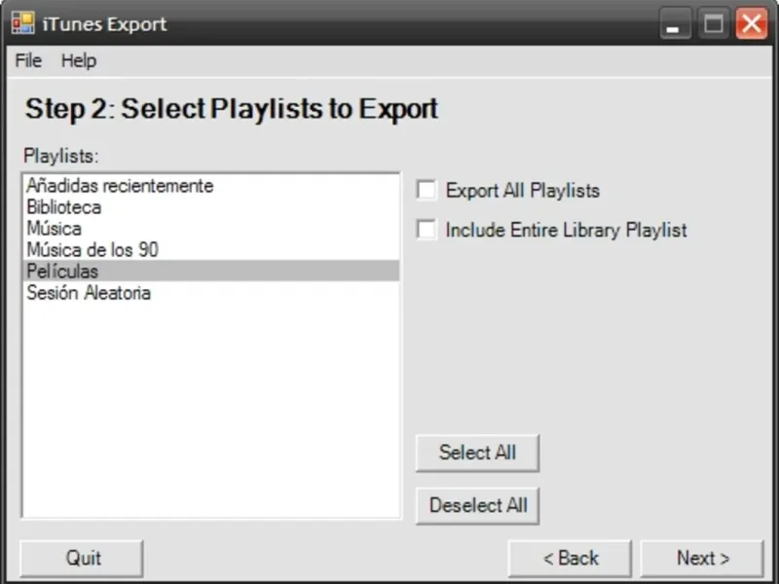Select the Añadidas recientemente playlist
Viewport: 779px width, 584px height.
click(x=211, y=186)
